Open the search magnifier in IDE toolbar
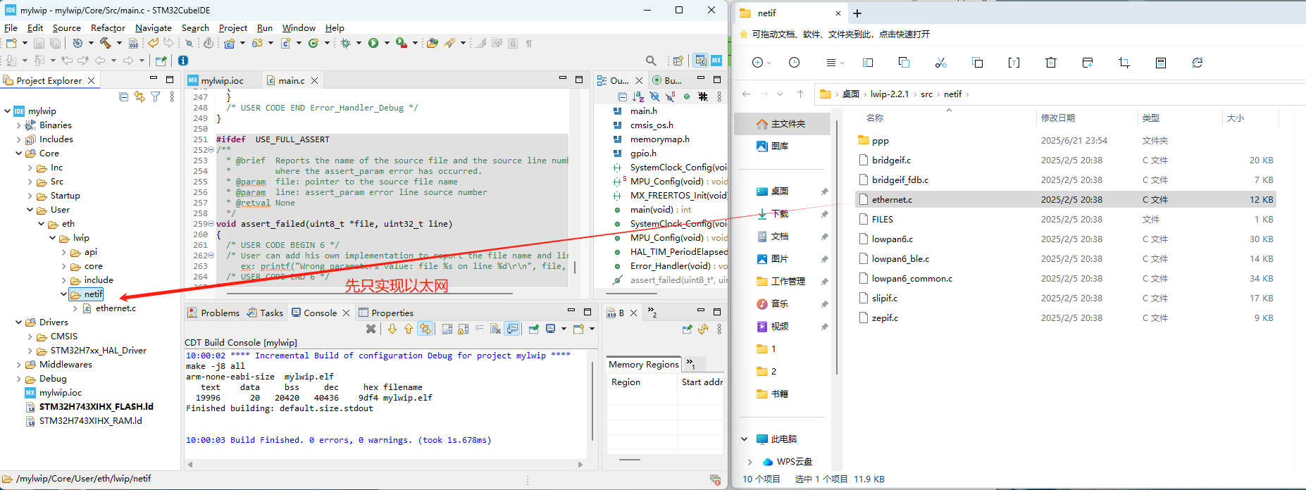This screenshot has height=490, width=1306. [x=651, y=61]
